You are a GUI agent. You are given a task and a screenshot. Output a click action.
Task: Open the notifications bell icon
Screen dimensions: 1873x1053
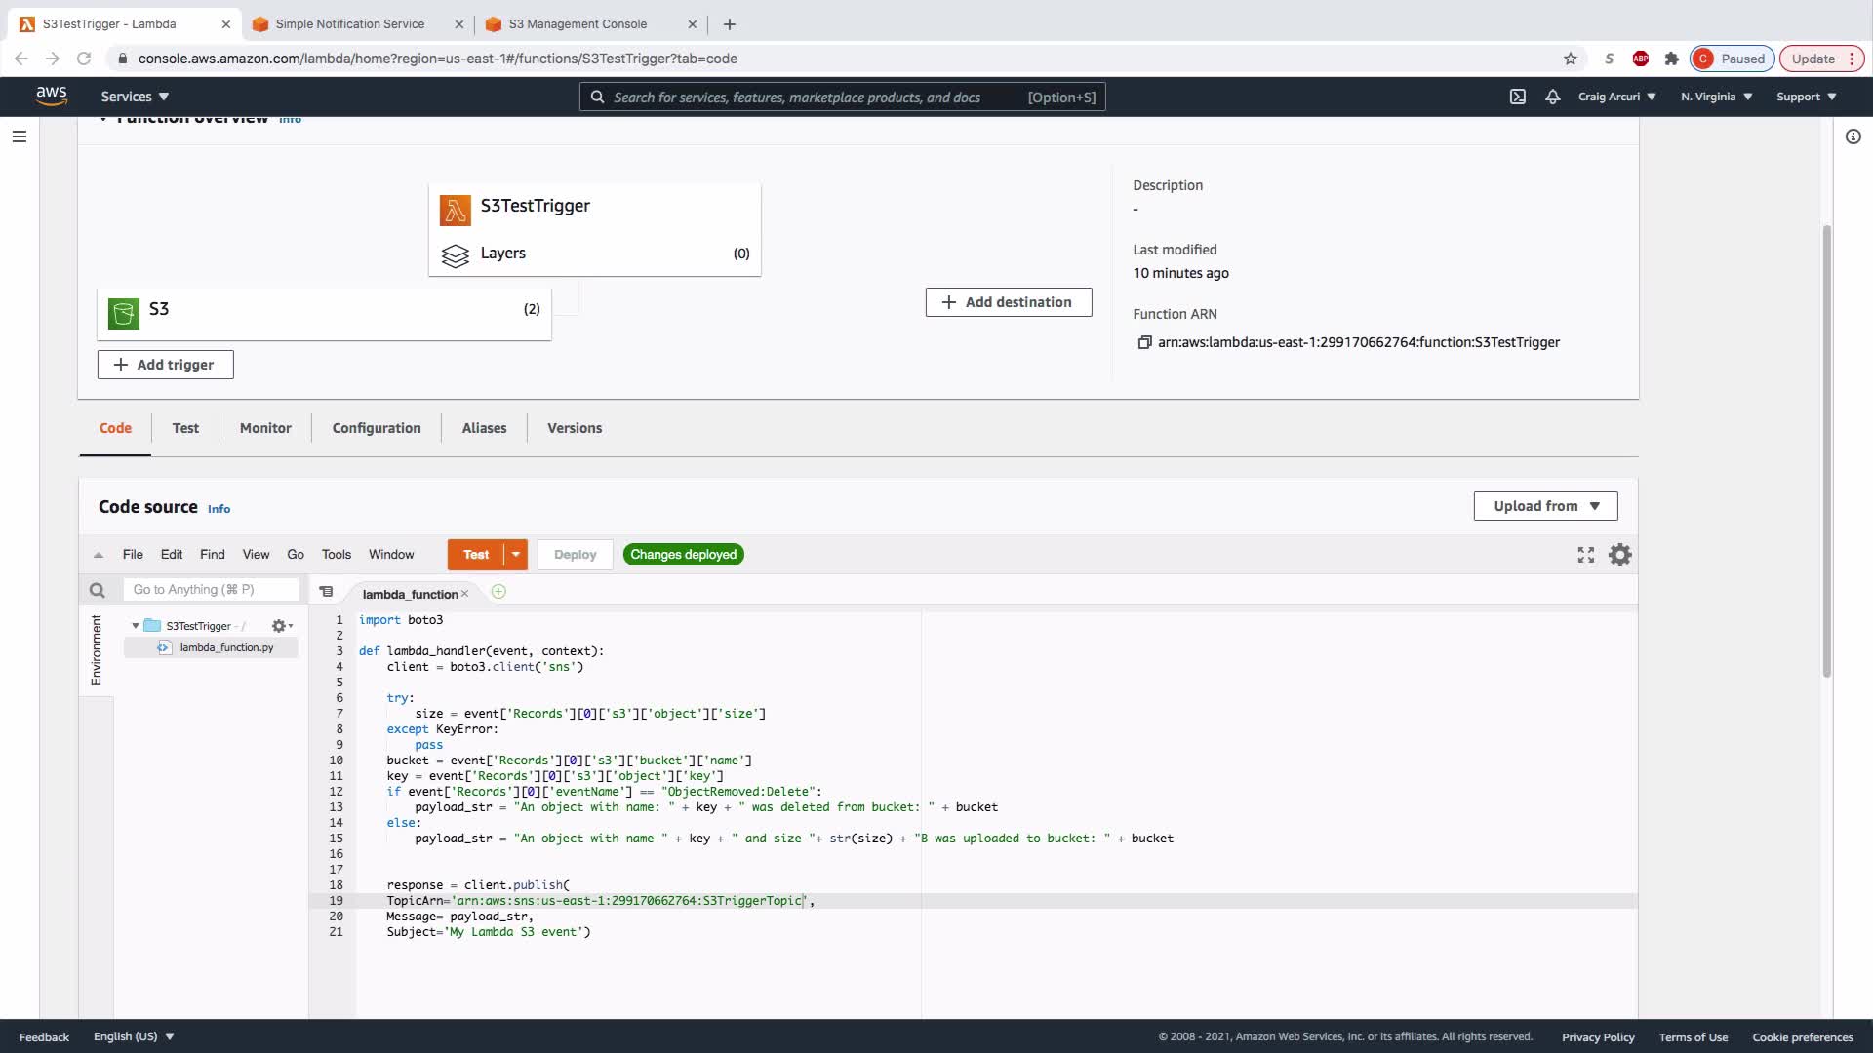(x=1552, y=97)
